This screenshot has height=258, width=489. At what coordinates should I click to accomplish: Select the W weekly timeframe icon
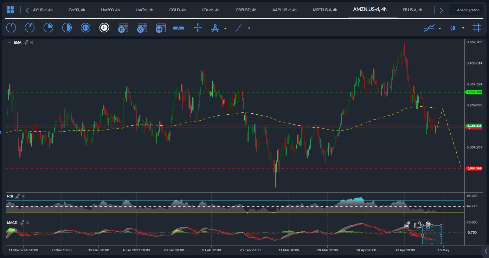pyautogui.click(x=142, y=27)
